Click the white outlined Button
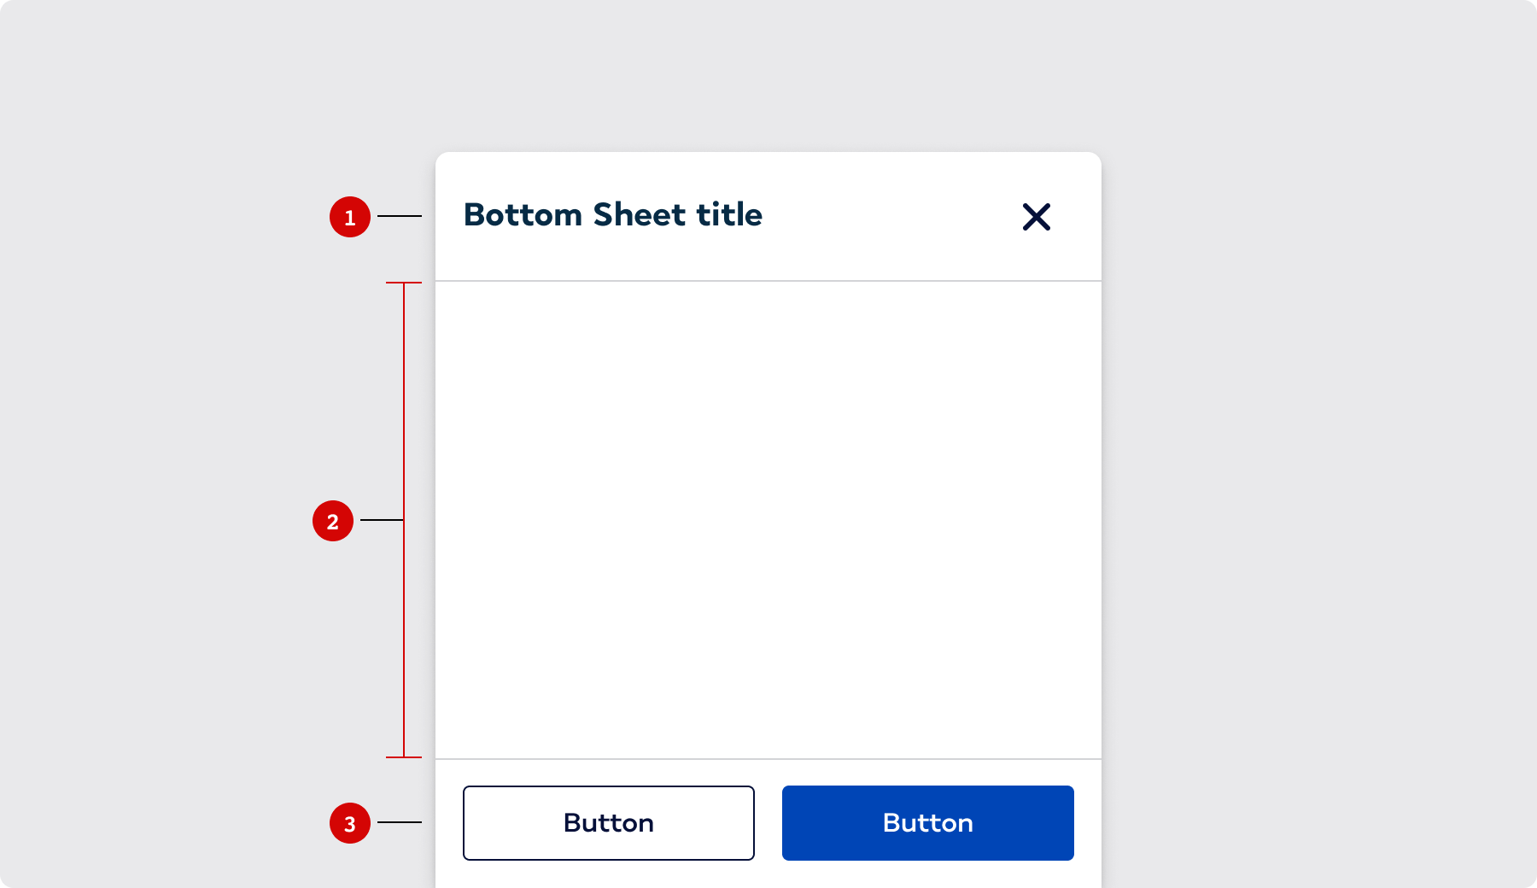Image resolution: width=1537 pixels, height=888 pixels. 609,823
